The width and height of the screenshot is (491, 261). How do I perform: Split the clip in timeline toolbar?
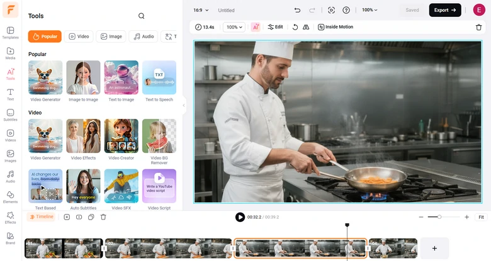tap(79, 217)
